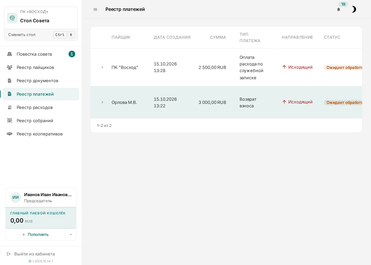The height and width of the screenshot is (265, 371).
Task: Click Выйти из кабинета link
Action: click(x=34, y=254)
